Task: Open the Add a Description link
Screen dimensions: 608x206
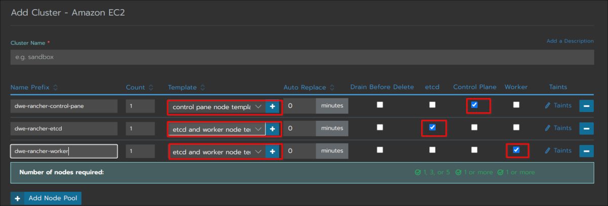Action: (x=570, y=41)
